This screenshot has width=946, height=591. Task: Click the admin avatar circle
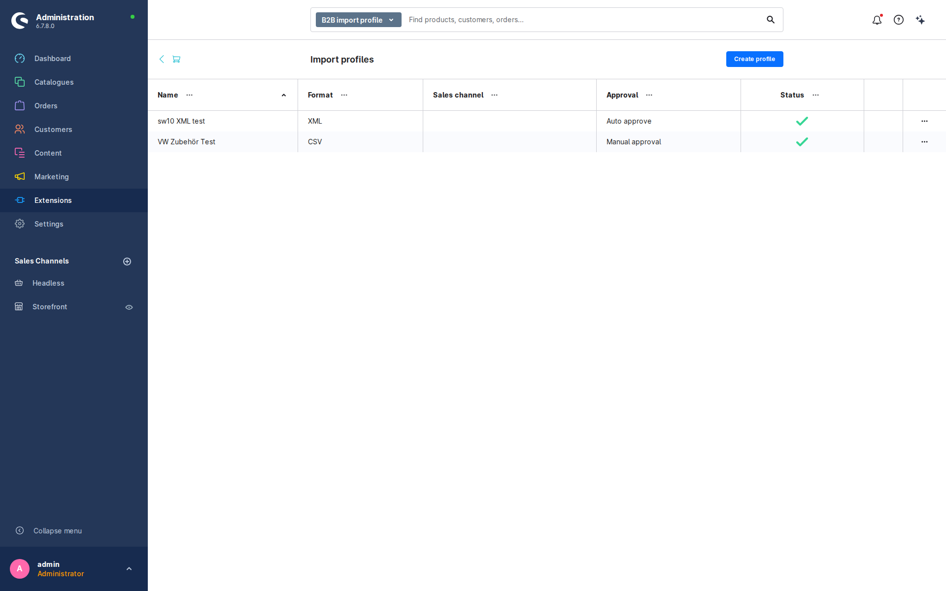20,569
